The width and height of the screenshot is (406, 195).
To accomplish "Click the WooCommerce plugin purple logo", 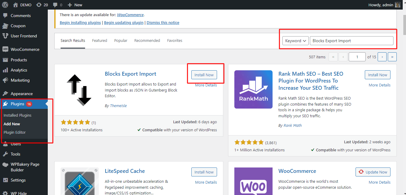I will click(253, 181).
